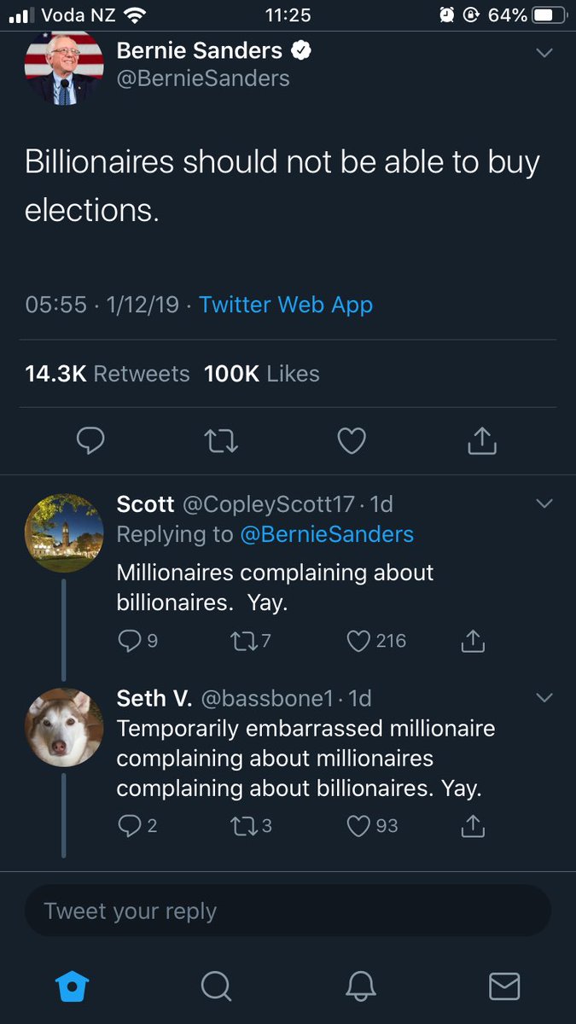576x1024 pixels.
Task: Open Twitter Web App source link
Action: [x=286, y=305]
